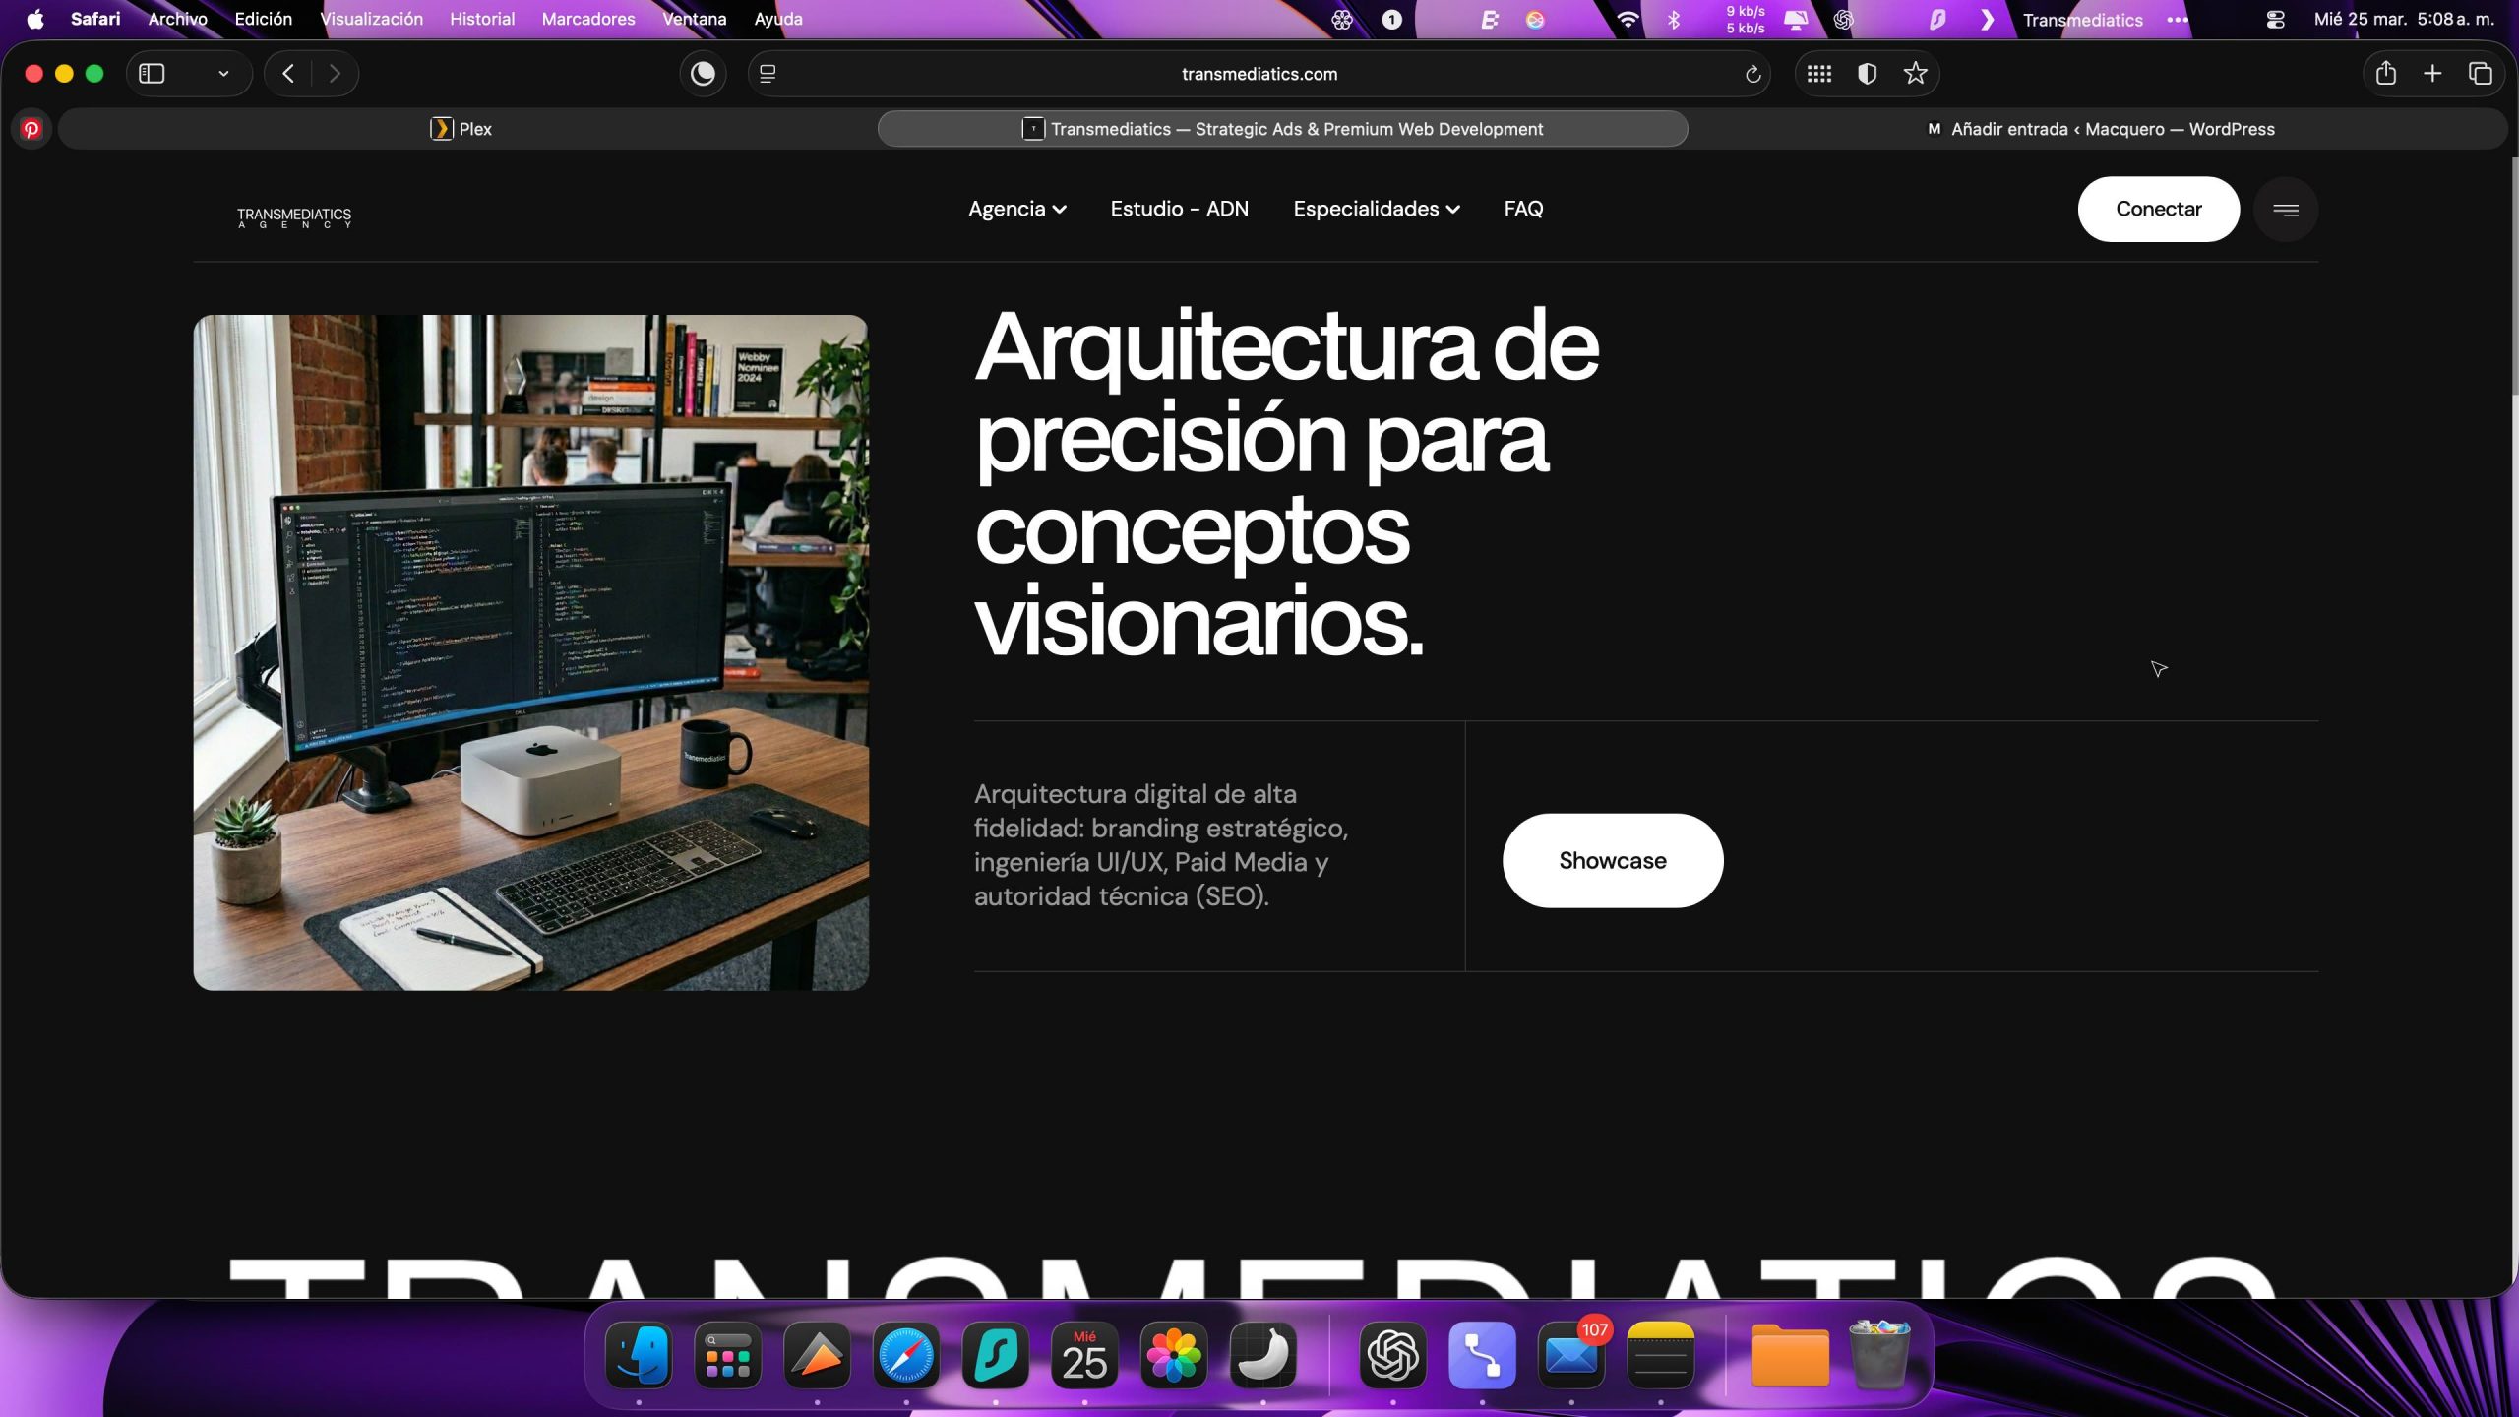
Task: Show the tab overview icon
Action: (2481, 74)
